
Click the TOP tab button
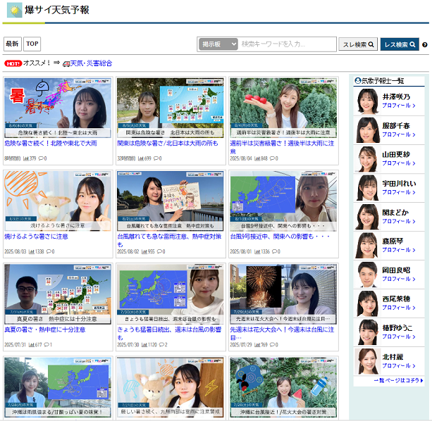(32, 44)
